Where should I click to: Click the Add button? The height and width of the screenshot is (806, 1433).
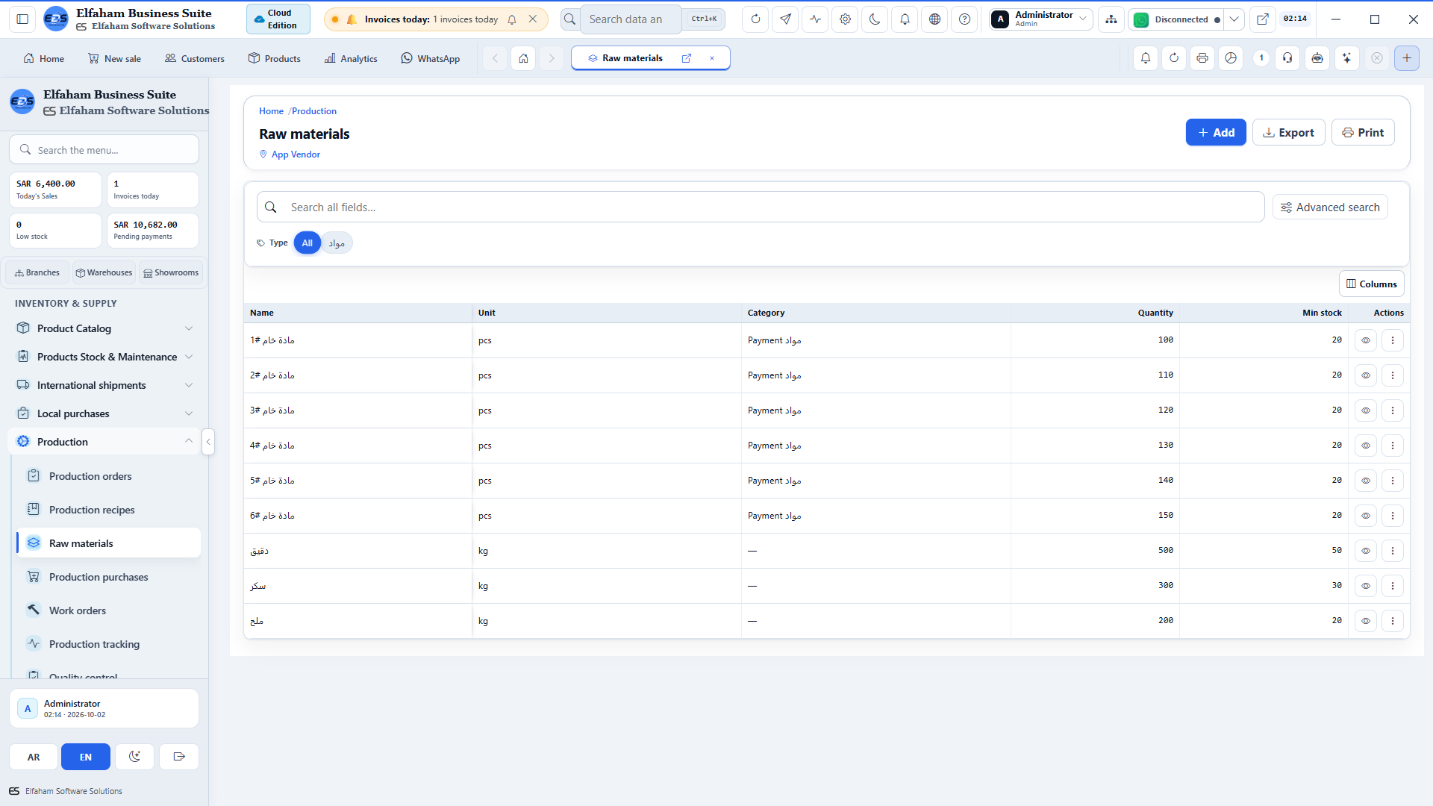1216,133
